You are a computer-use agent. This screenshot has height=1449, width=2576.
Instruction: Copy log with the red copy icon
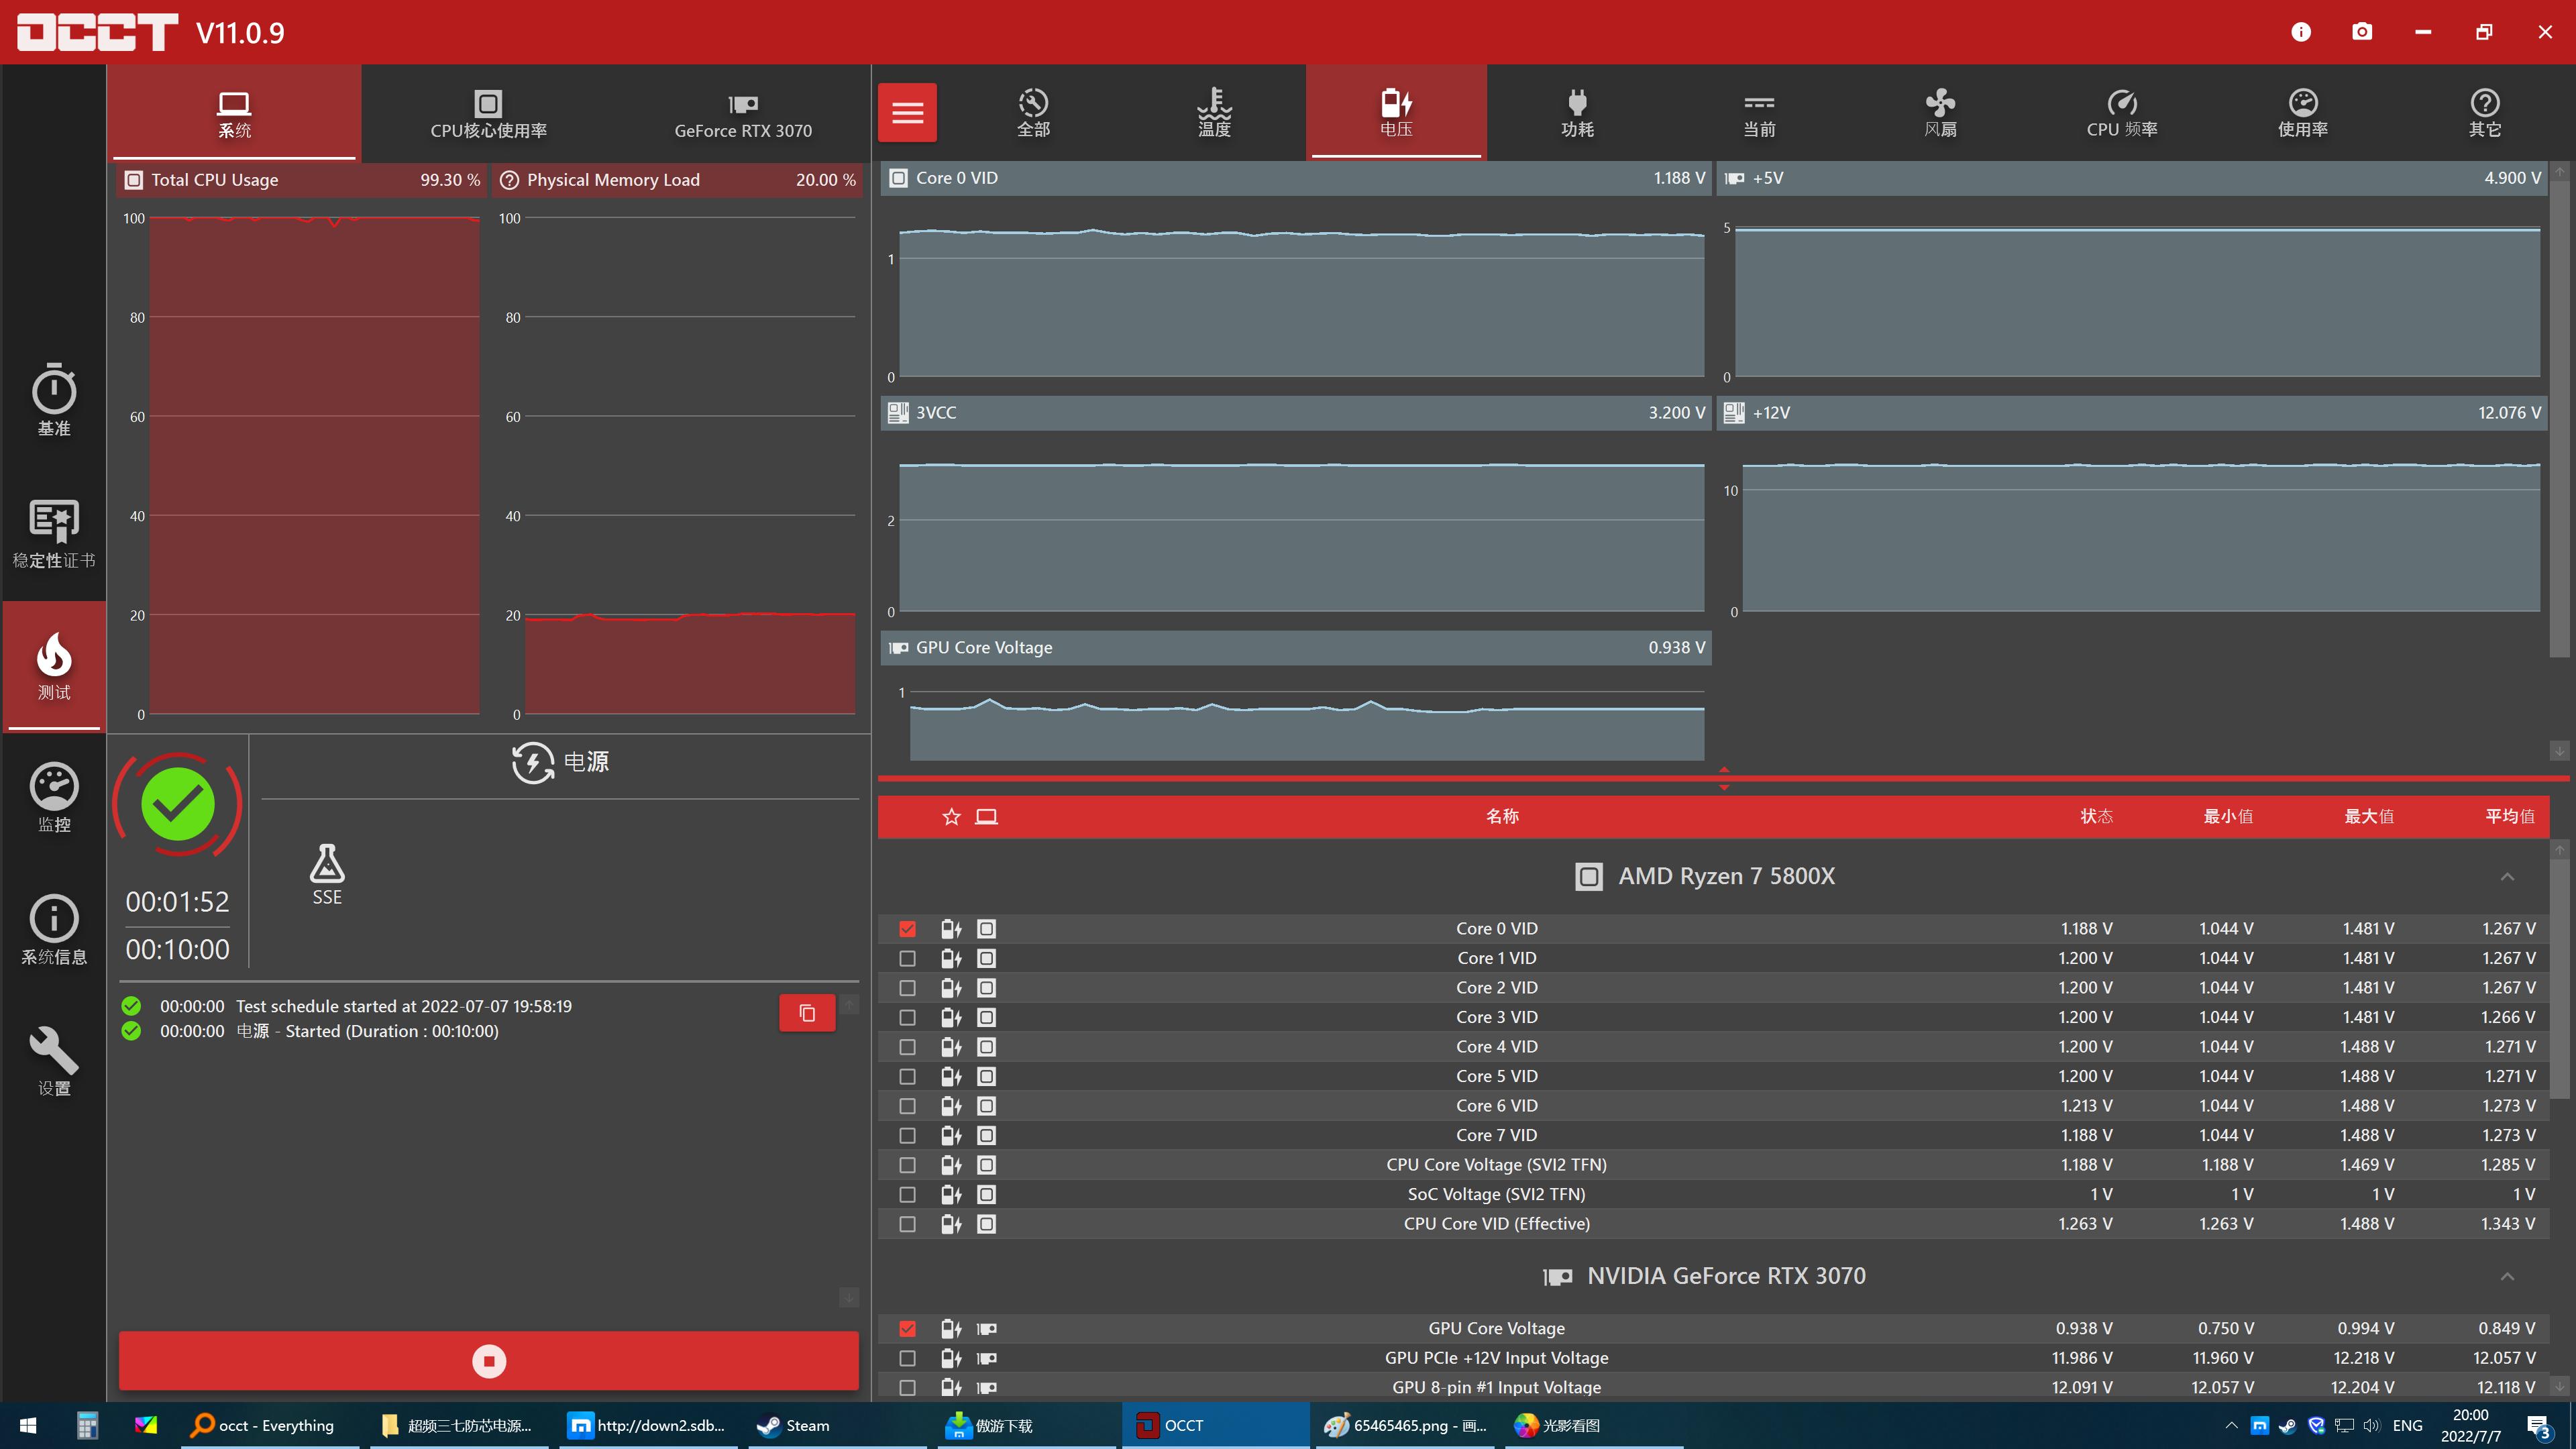pos(807,1013)
